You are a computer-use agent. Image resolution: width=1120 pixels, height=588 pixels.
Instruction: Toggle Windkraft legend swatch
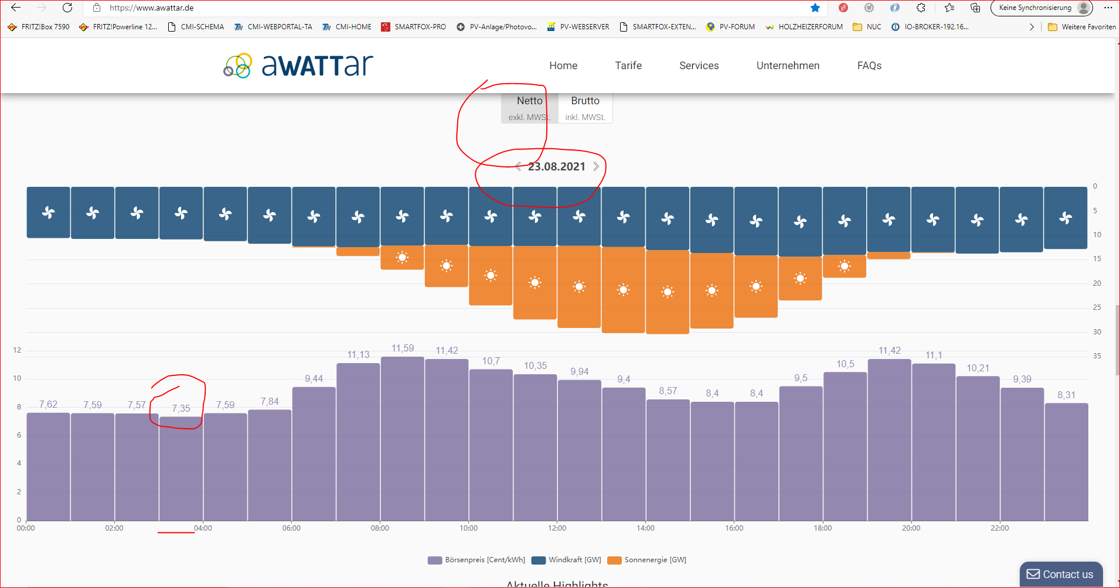(539, 560)
